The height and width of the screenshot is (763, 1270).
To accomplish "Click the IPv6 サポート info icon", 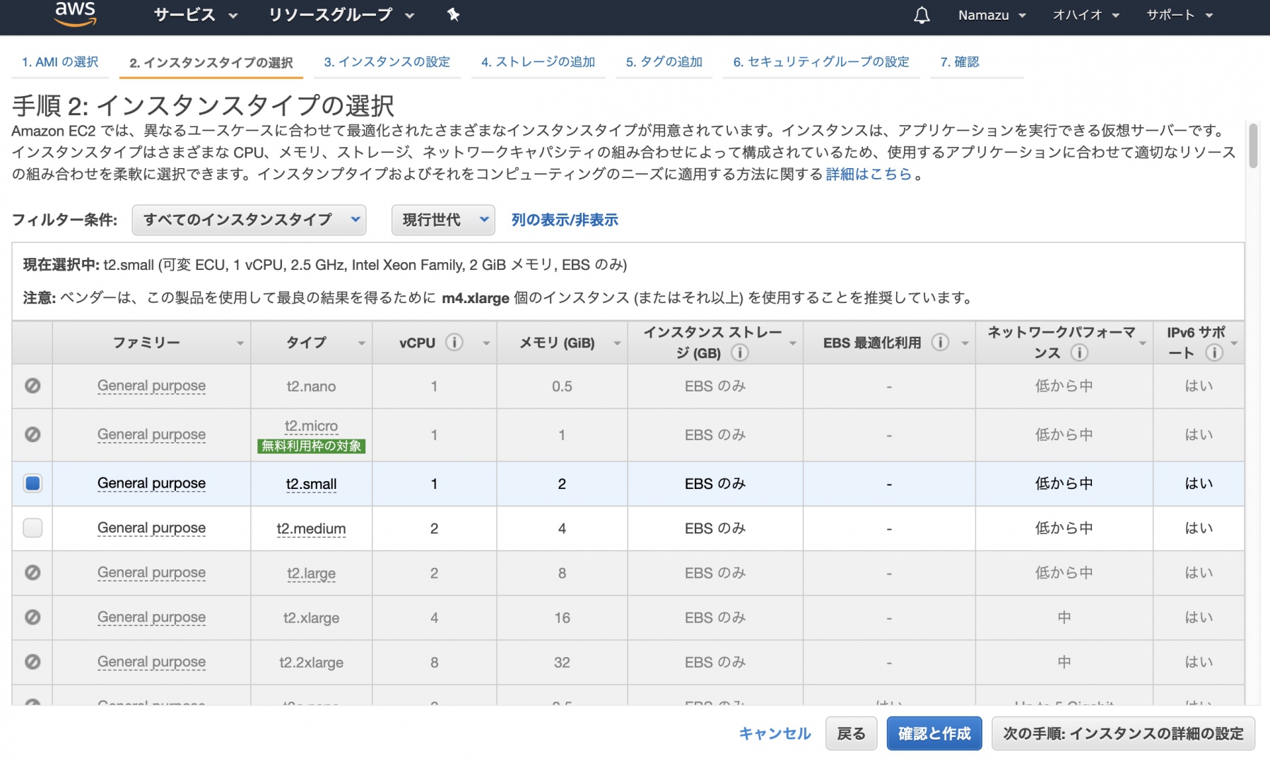I will coord(1213,353).
